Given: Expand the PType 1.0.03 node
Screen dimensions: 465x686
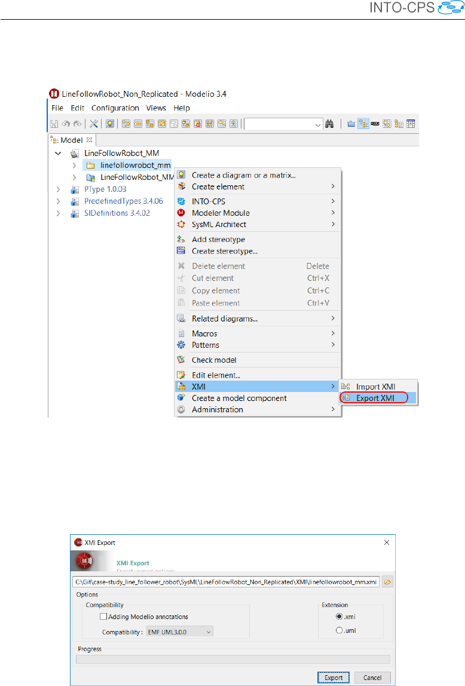Looking at the screenshot, I should coord(58,189).
